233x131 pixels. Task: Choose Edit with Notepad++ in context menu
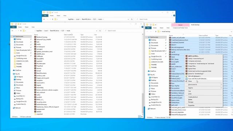[194, 76]
